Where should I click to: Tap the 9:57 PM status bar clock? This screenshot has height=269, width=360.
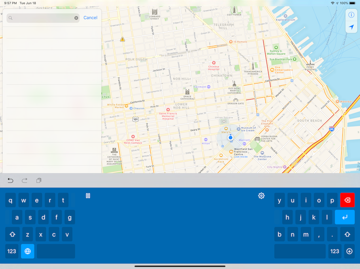click(10, 3)
